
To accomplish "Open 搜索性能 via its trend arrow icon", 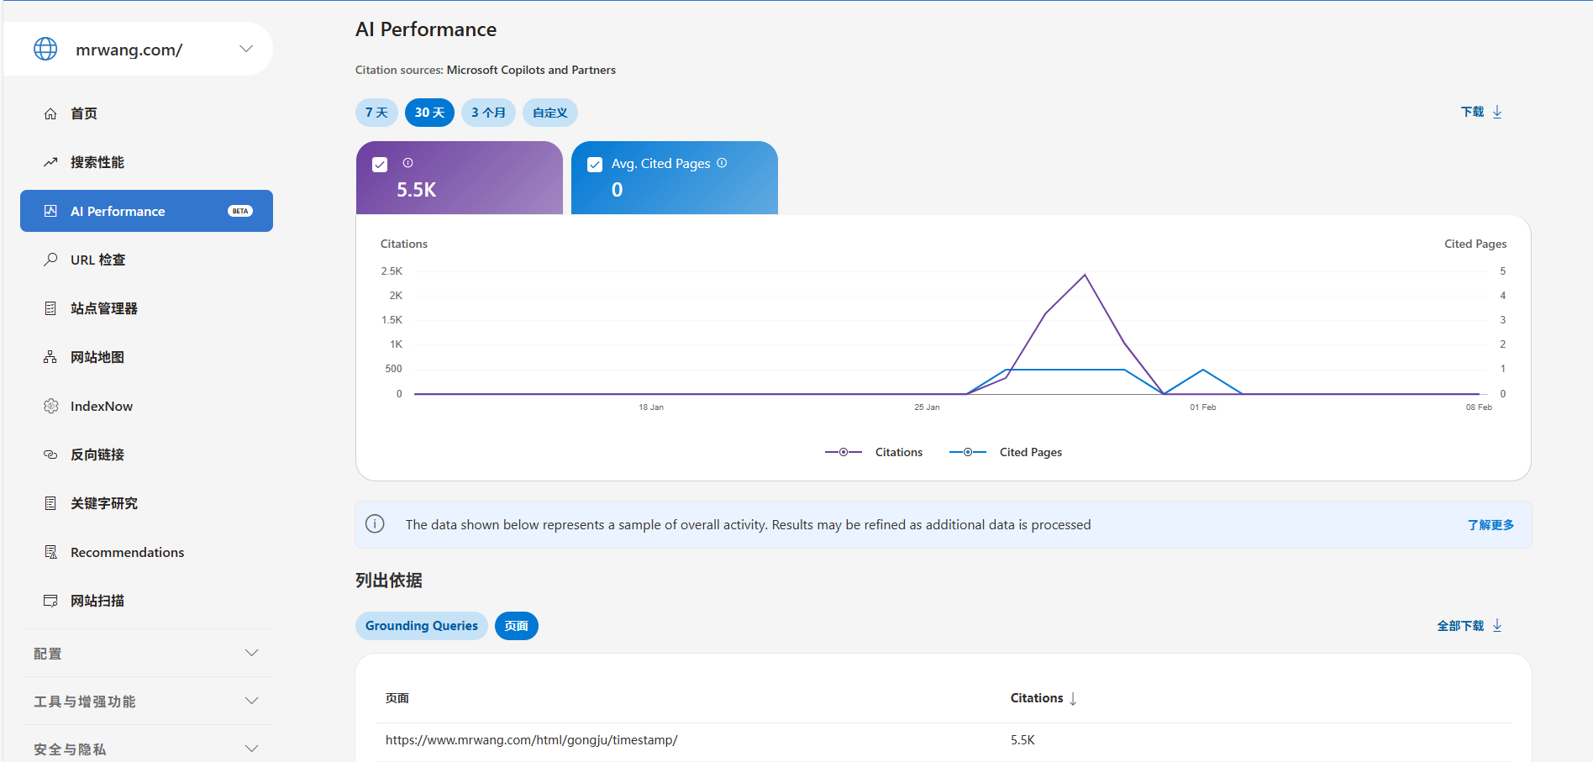I will 50,162.
